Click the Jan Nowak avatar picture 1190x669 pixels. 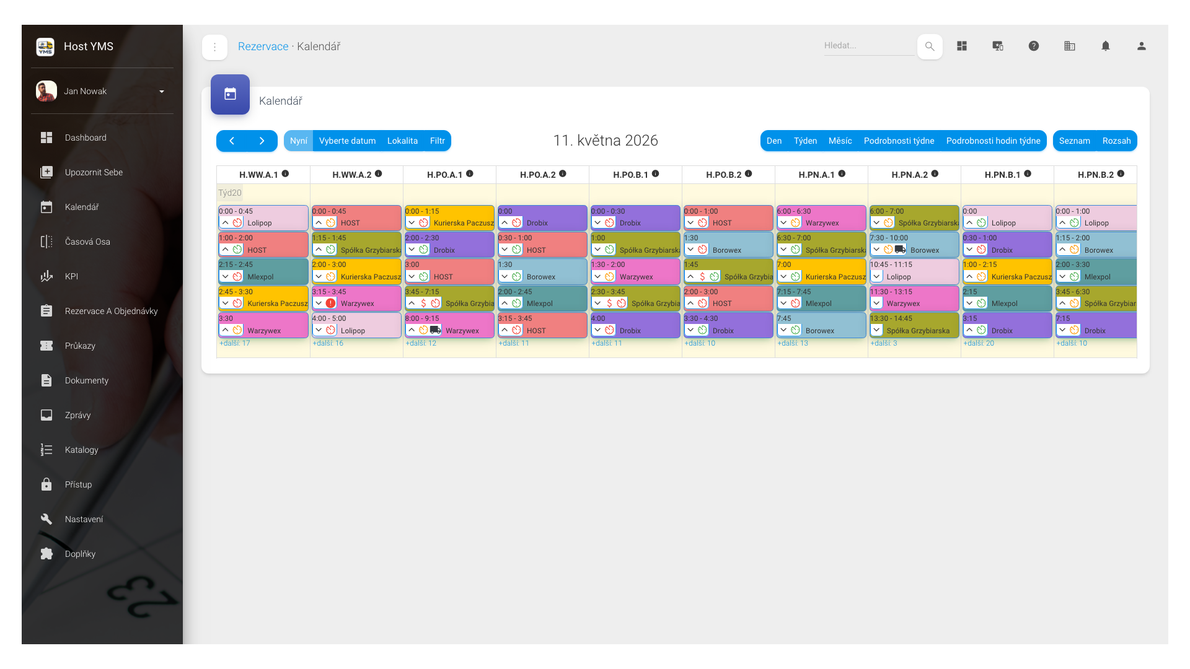pyautogui.click(x=46, y=91)
